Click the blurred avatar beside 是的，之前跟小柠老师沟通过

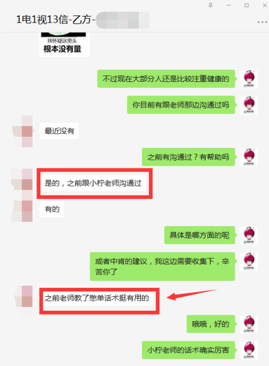(23, 183)
